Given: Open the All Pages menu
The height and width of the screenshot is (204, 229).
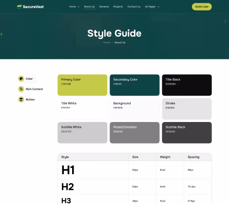Looking at the screenshot, I should click(150, 7).
